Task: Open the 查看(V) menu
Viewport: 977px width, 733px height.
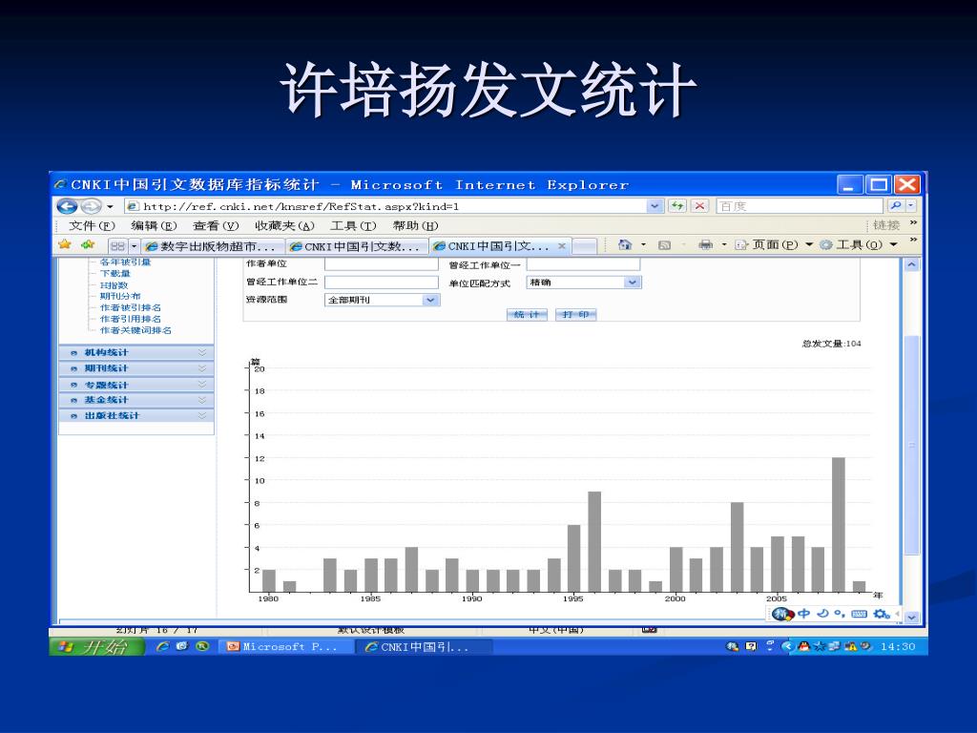Action: 216,225
